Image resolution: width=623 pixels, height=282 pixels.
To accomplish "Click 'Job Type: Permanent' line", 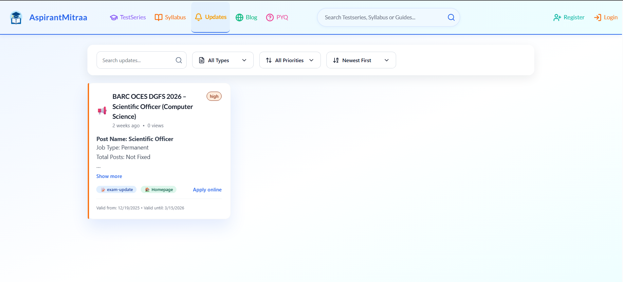I will tap(122, 148).
